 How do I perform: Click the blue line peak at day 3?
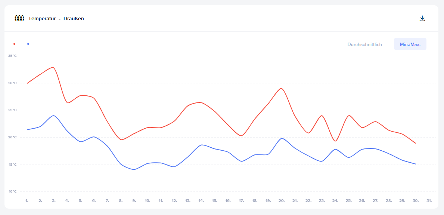tap(54, 116)
